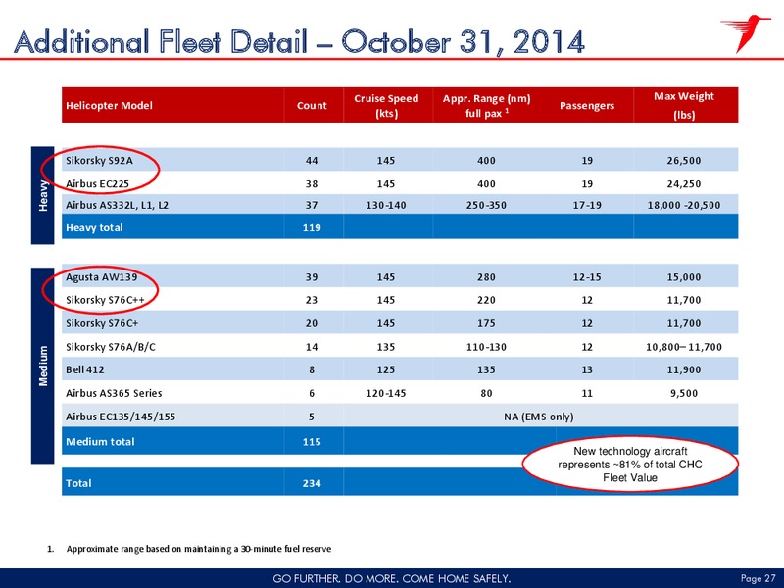This screenshot has height=588, width=784.
Task: Click the Airbus EC135/145/155 count '5'
Action: pyautogui.click(x=312, y=416)
